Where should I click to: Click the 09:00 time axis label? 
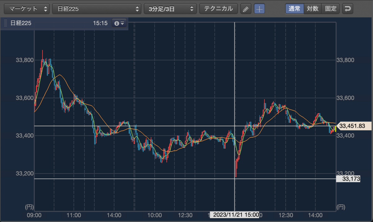34,215
